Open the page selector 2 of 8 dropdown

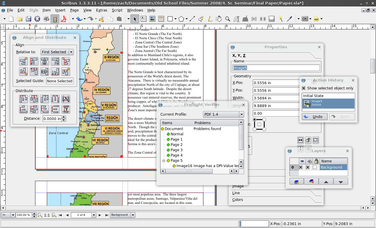point(94,215)
